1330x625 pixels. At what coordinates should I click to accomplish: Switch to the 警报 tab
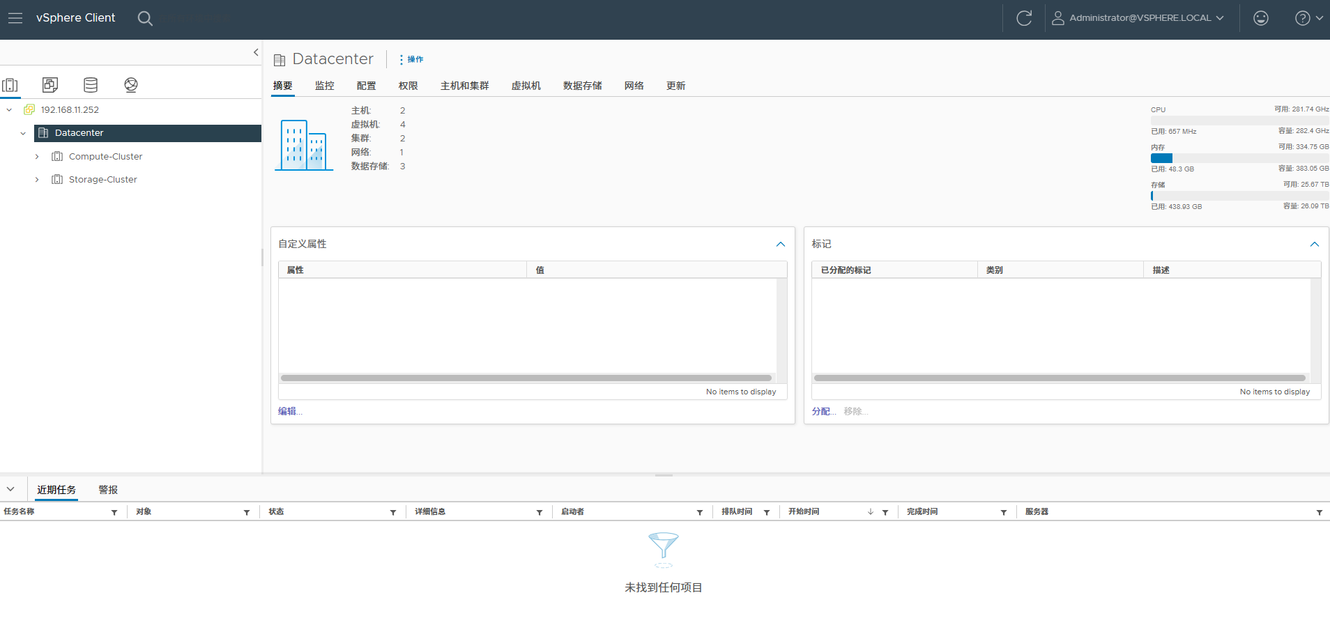108,490
